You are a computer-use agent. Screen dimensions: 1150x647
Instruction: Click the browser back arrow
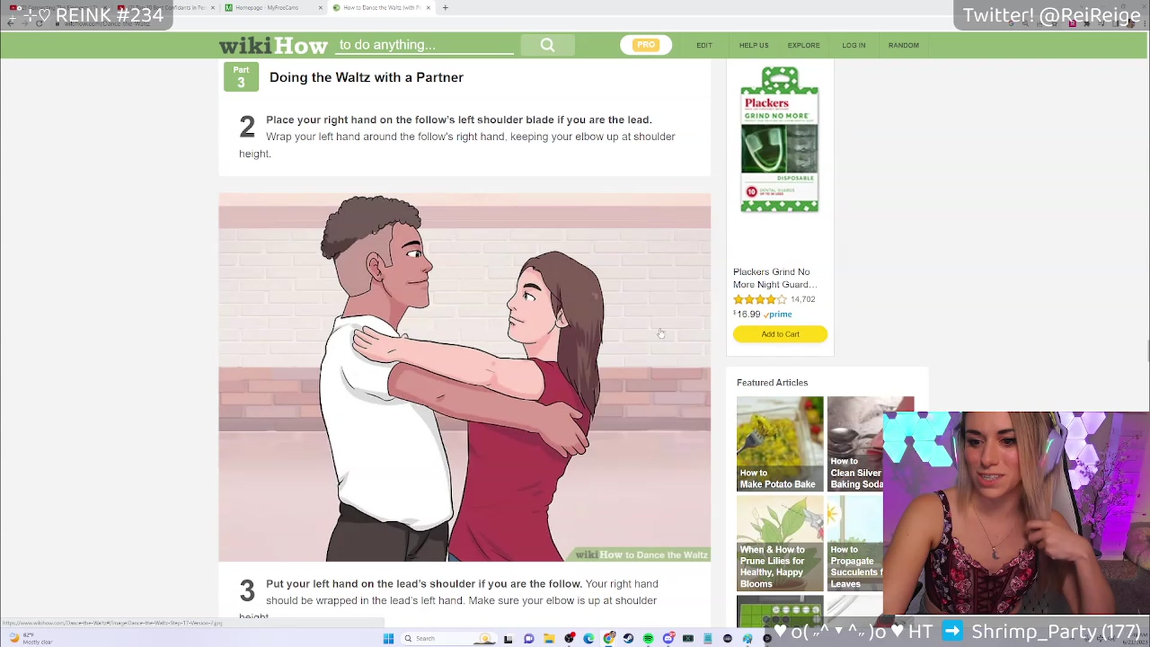(11, 23)
